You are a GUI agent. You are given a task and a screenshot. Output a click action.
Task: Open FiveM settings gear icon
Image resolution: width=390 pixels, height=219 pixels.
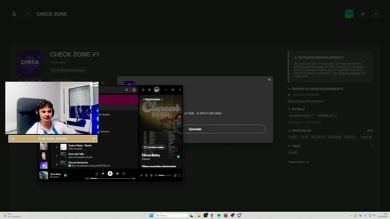pos(363,14)
